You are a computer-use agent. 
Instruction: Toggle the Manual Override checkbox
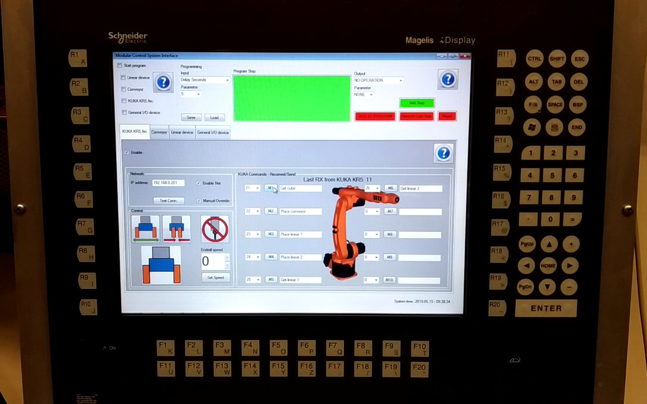click(x=199, y=201)
